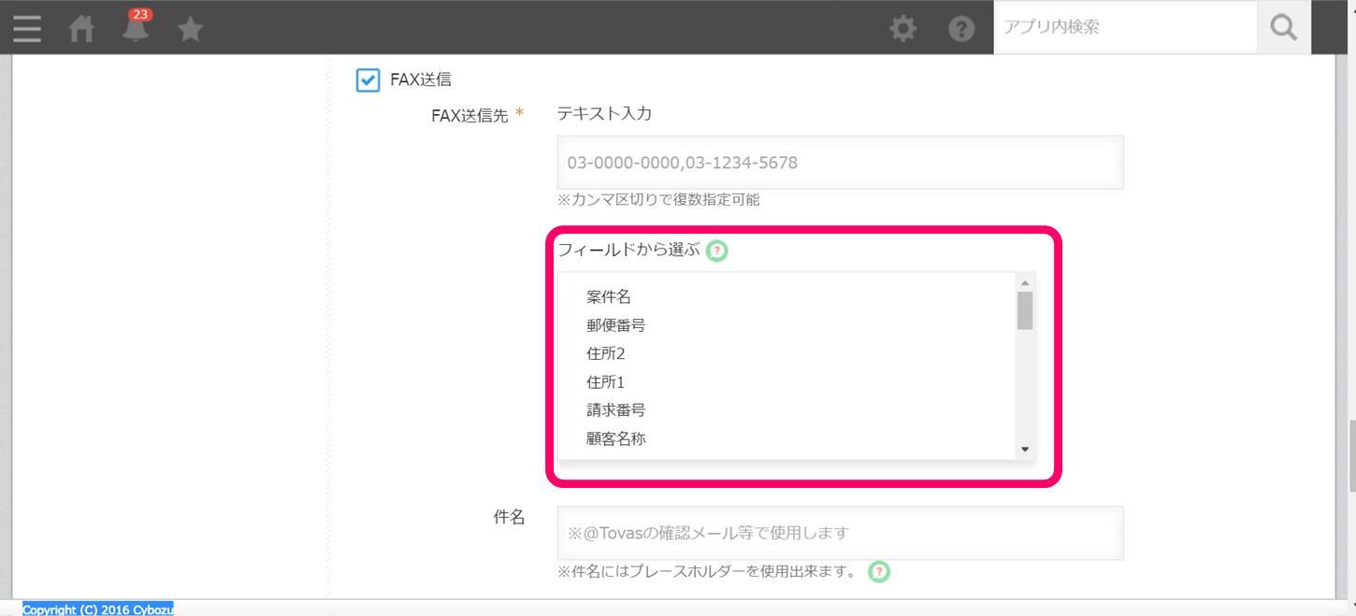
Task: Open the hamburger navigation menu
Action: [26, 28]
